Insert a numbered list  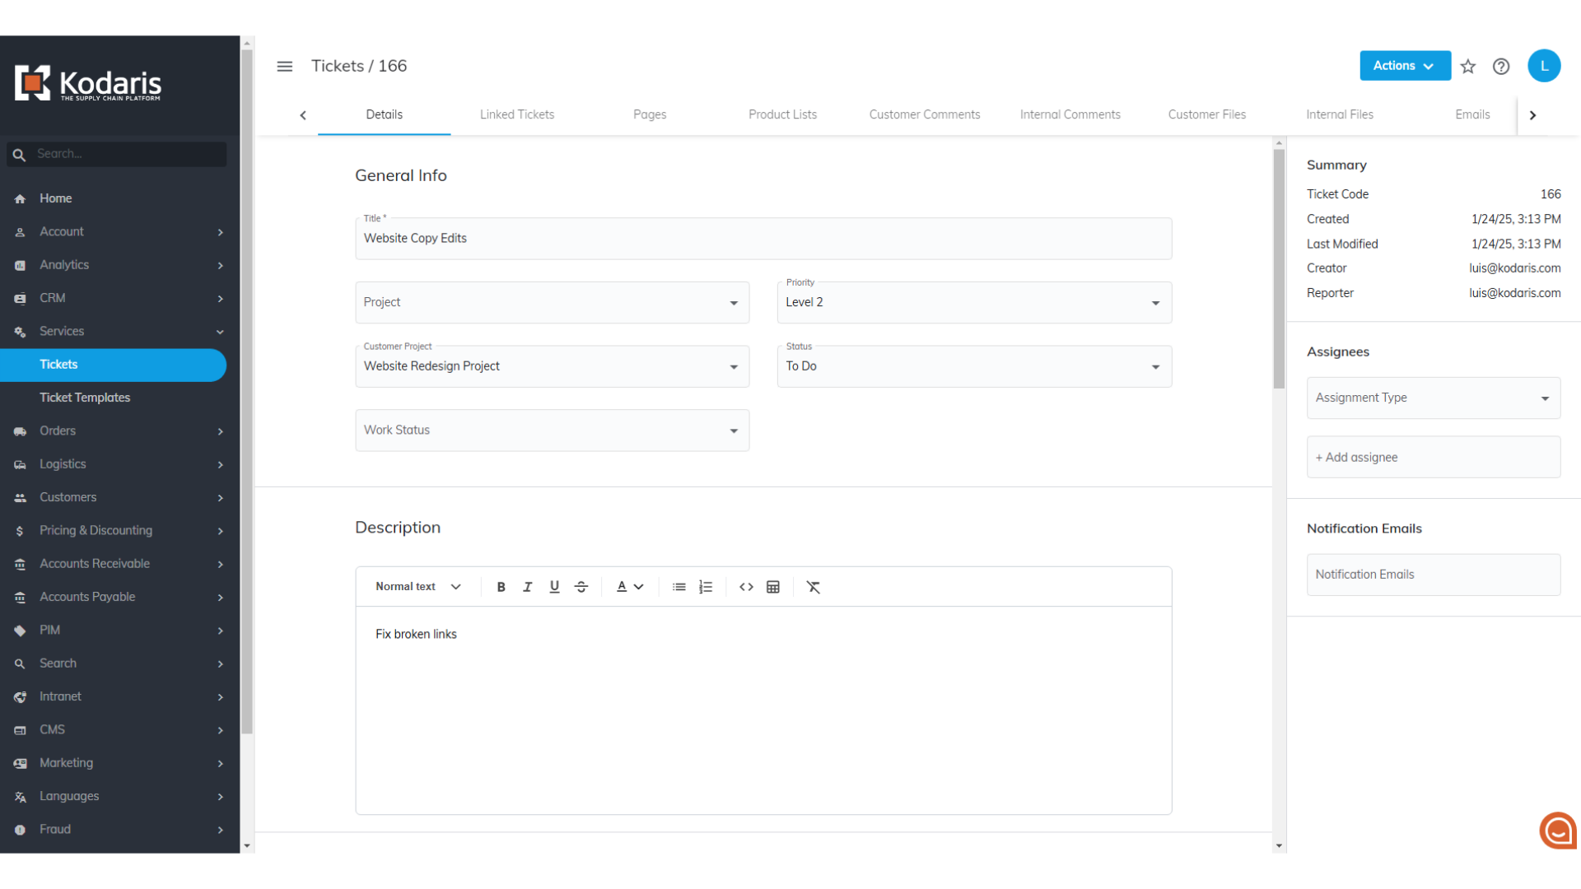706,587
